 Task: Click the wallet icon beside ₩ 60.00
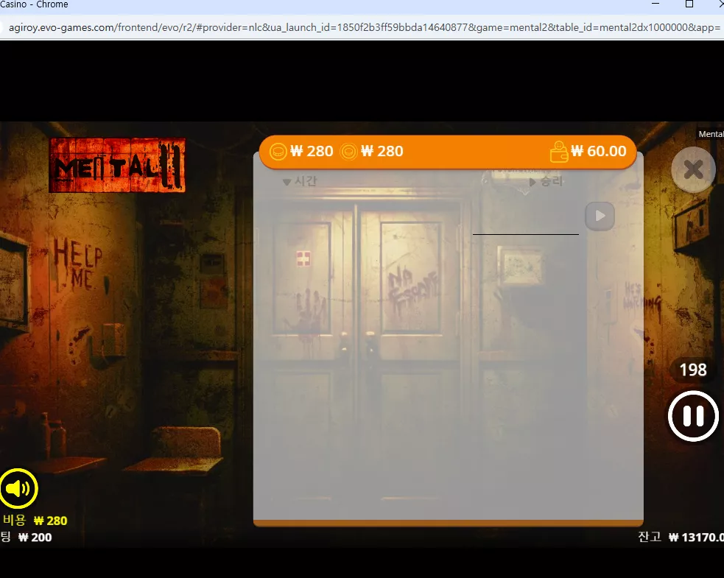click(559, 152)
